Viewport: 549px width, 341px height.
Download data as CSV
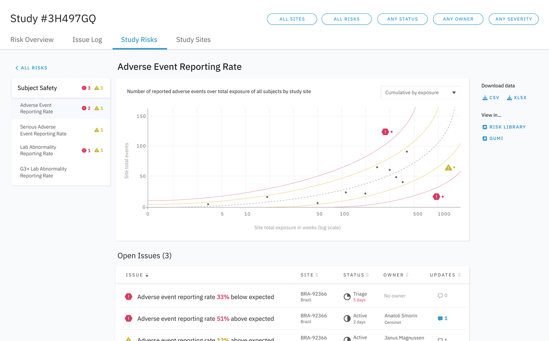491,98
